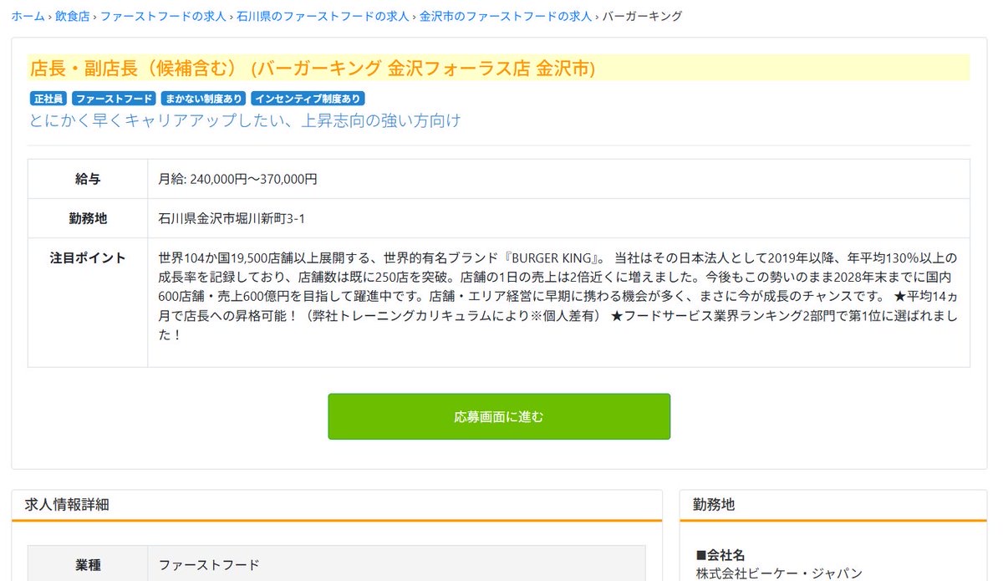Click the blue ファーストフード tag badge
This screenshot has height=581, width=1003.
coord(114,99)
